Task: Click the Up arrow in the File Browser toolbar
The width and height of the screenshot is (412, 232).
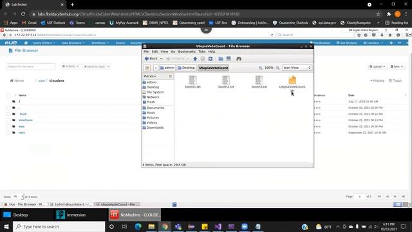Action: (x=195, y=59)
